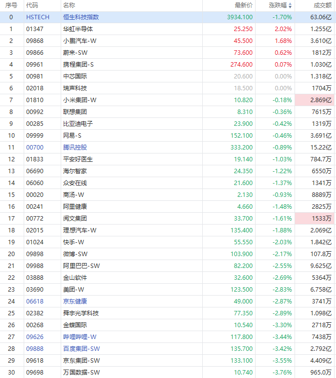Click the 03690 stock code

pos(35,289)
